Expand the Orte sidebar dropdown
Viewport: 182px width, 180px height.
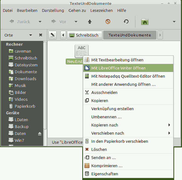[x=31, y=35]
